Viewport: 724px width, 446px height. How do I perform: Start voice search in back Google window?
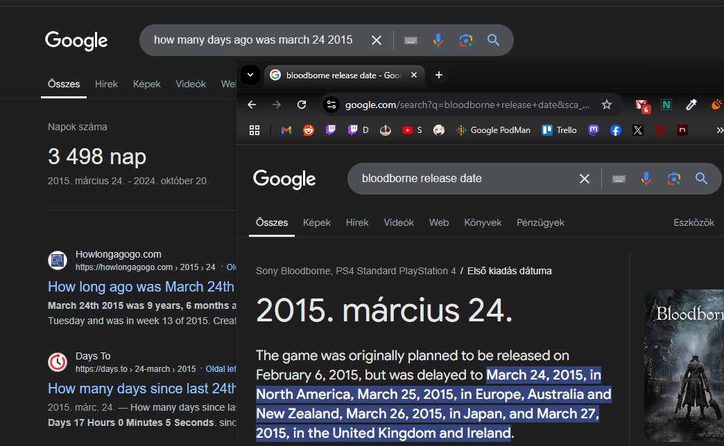pyautogui.click(x=438, y=40)
